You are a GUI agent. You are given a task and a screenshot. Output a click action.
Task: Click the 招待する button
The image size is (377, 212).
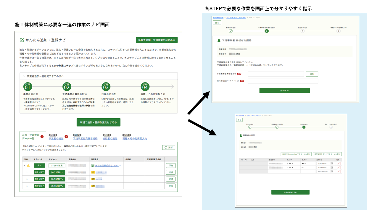(x=284, y=90)
